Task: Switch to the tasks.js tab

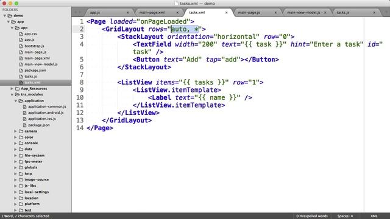Action: click(342, 12)
